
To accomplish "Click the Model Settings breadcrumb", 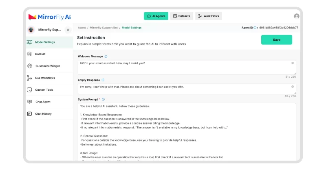I will pyautogui.click(x=132, y=28).
